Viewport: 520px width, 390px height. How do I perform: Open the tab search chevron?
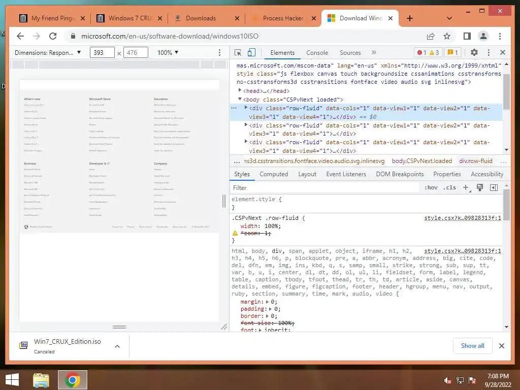(449, 18)
